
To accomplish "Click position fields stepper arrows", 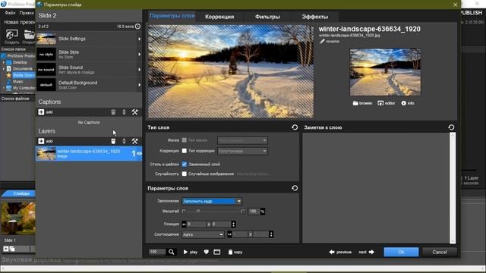I will pyautogui.click(x=234, y=224).
